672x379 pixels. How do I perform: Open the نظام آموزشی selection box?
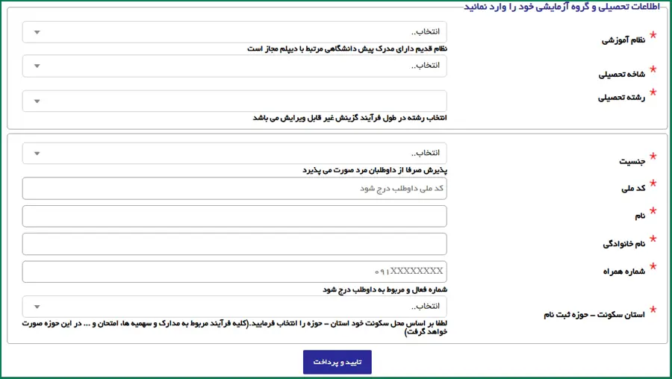click(234, 32)
